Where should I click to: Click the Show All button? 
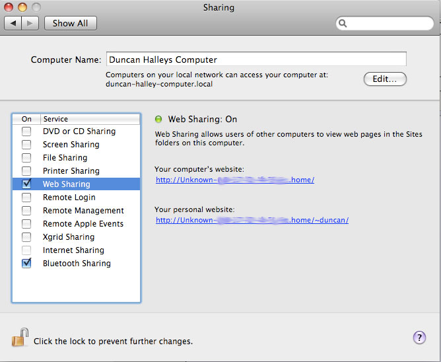(71, 23)
